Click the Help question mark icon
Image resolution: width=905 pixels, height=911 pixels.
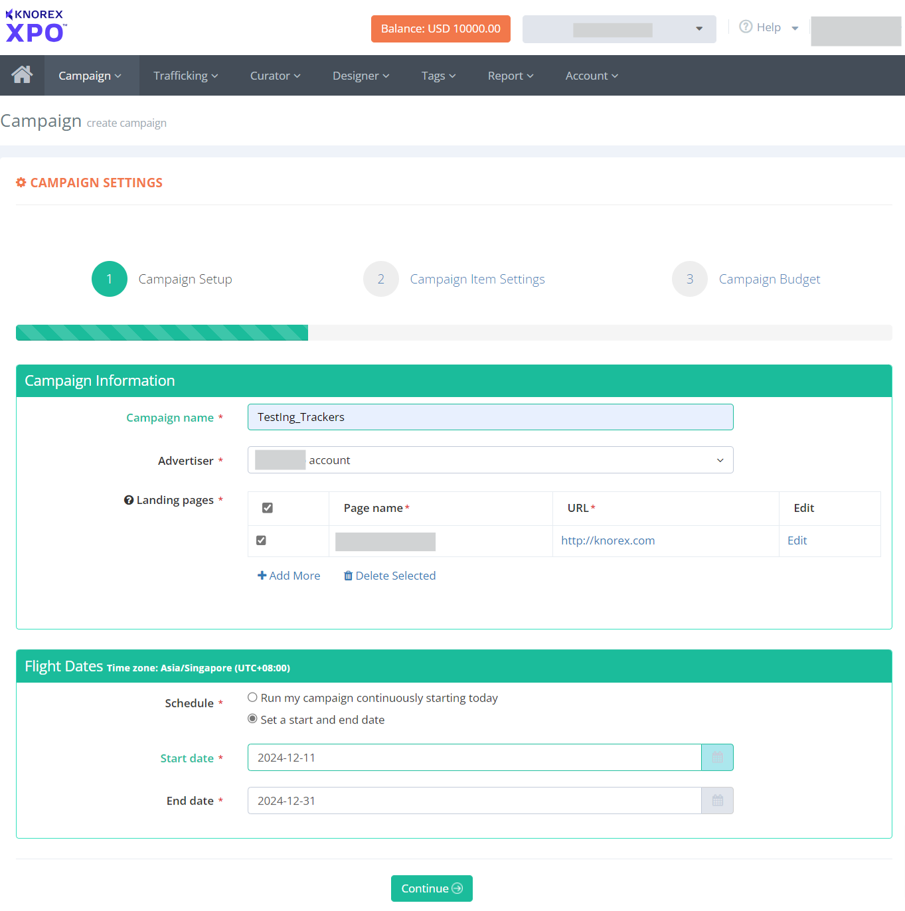click(746, 27)
